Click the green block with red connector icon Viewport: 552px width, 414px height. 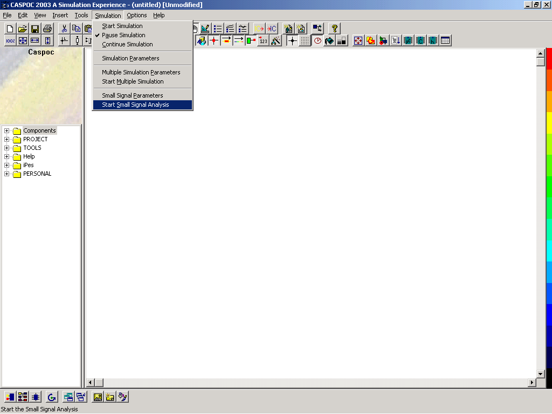tap(251, 41)
